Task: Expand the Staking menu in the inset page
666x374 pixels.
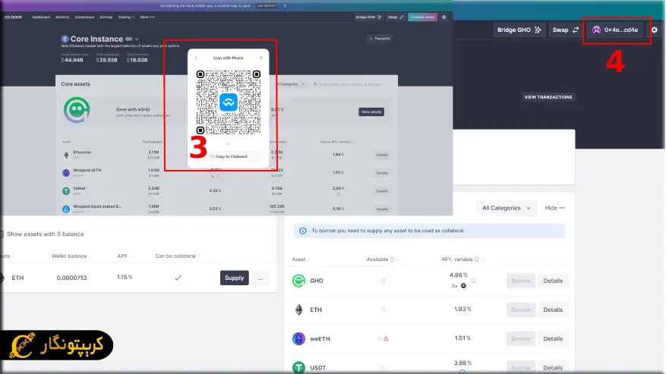Action: coord(126,17)
